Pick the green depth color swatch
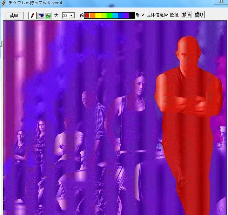Viewport: 228px width, 215px height. [109, 15]
